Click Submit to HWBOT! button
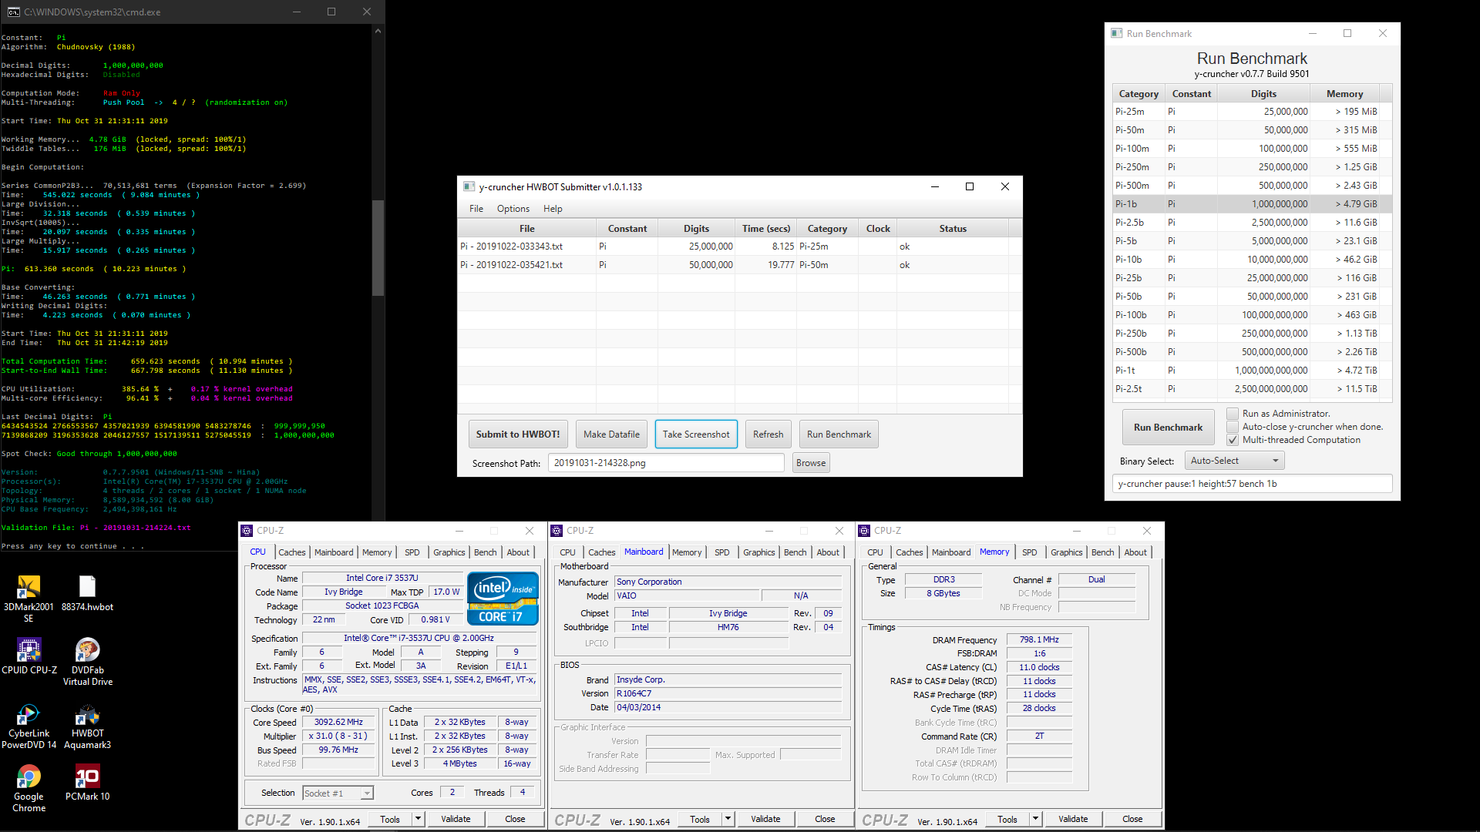Screen dimensions: 1480x832 [x=518, y=434]
